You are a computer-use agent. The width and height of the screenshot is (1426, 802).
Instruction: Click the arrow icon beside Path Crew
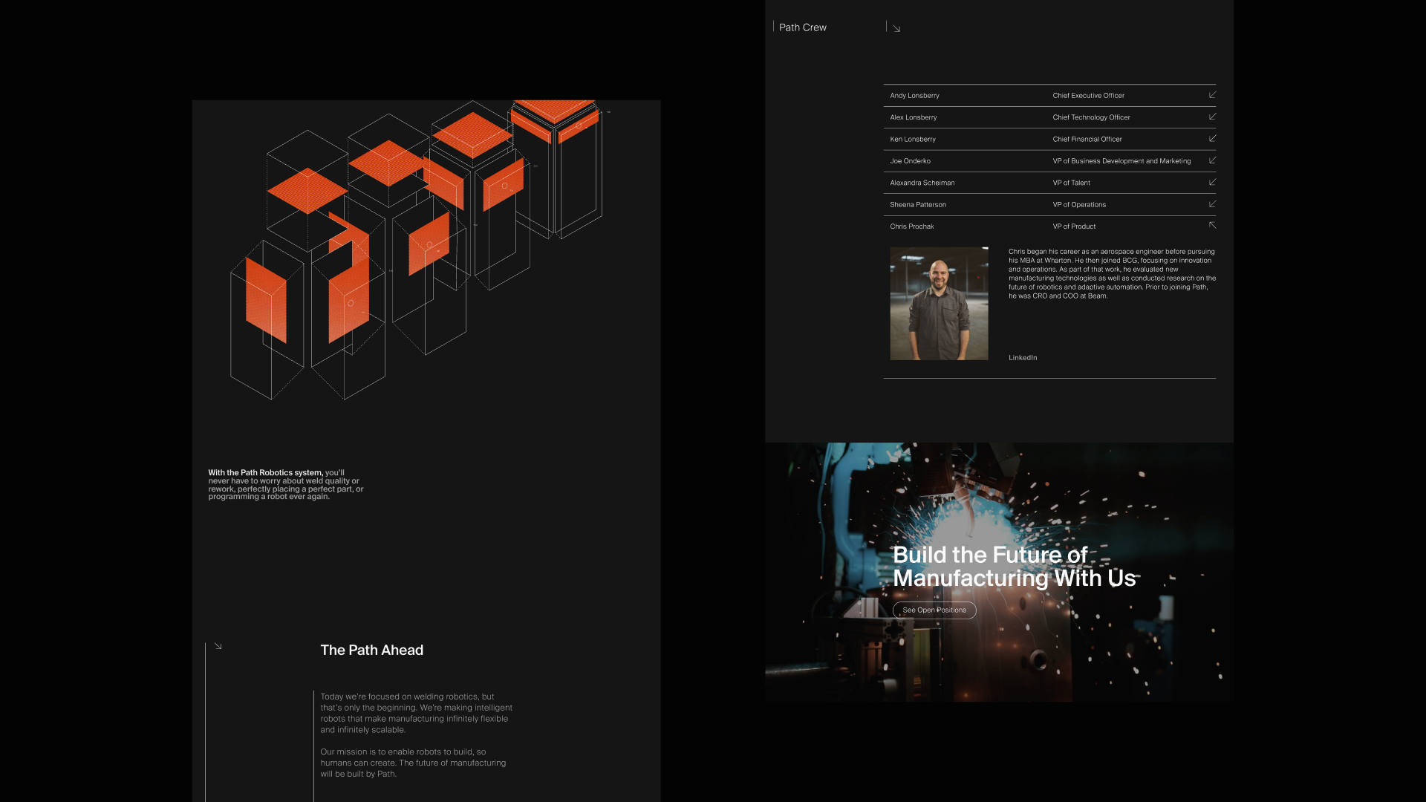click(896, 28)
